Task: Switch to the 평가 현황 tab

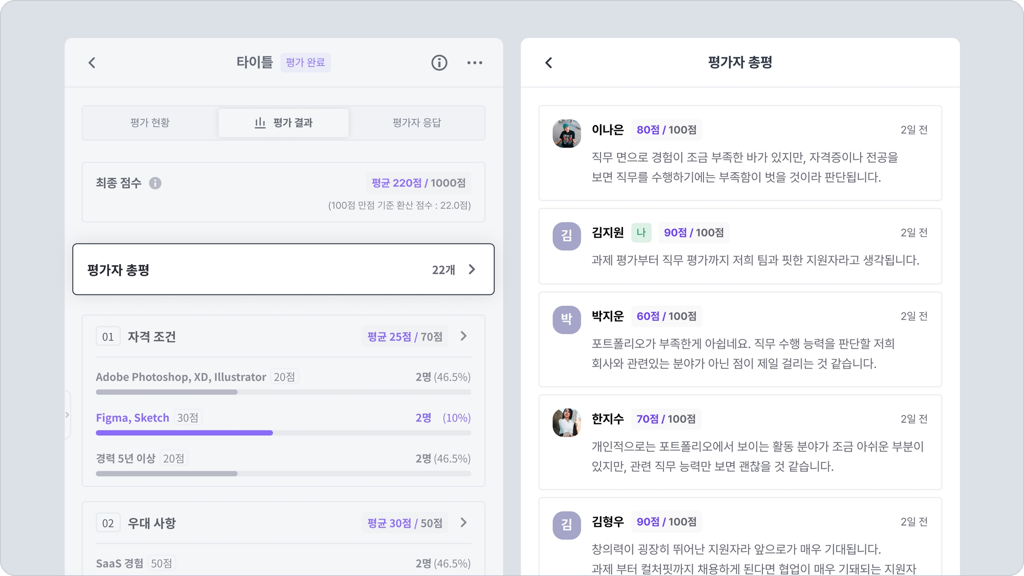Action: pos(150,123)
